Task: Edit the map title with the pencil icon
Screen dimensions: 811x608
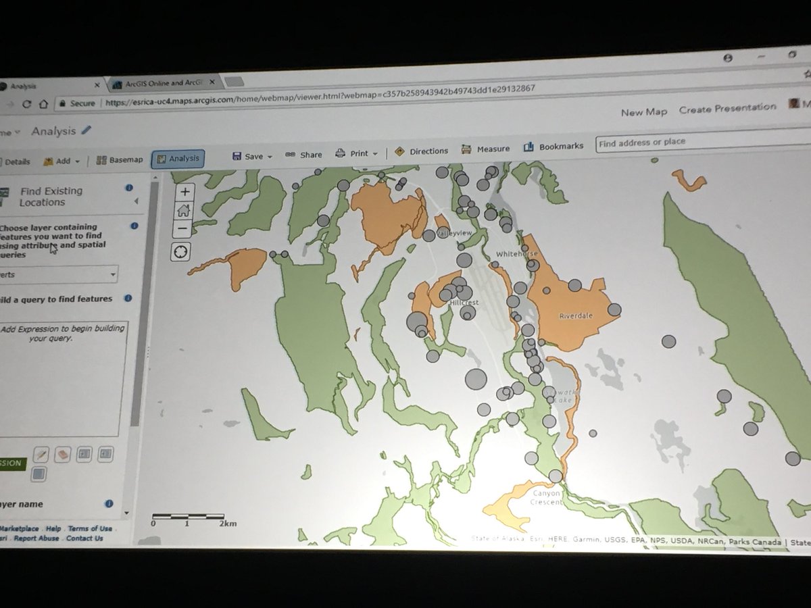Action: [x=86, y=130]
